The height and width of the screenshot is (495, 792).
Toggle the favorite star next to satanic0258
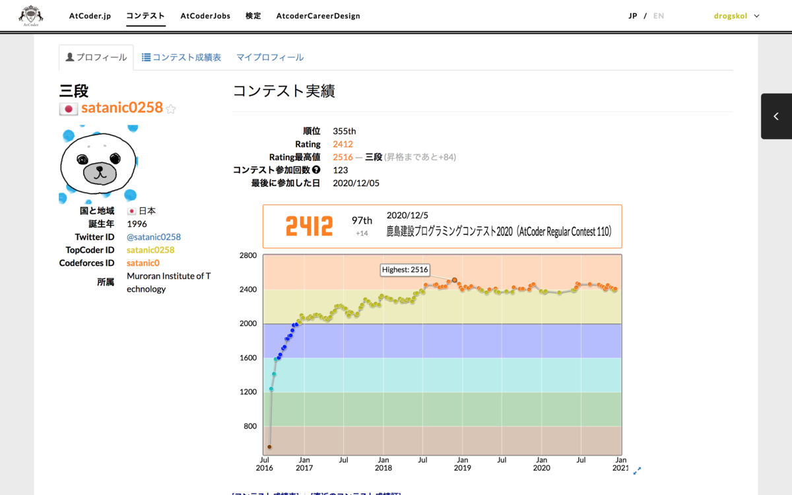coord(170,109)
